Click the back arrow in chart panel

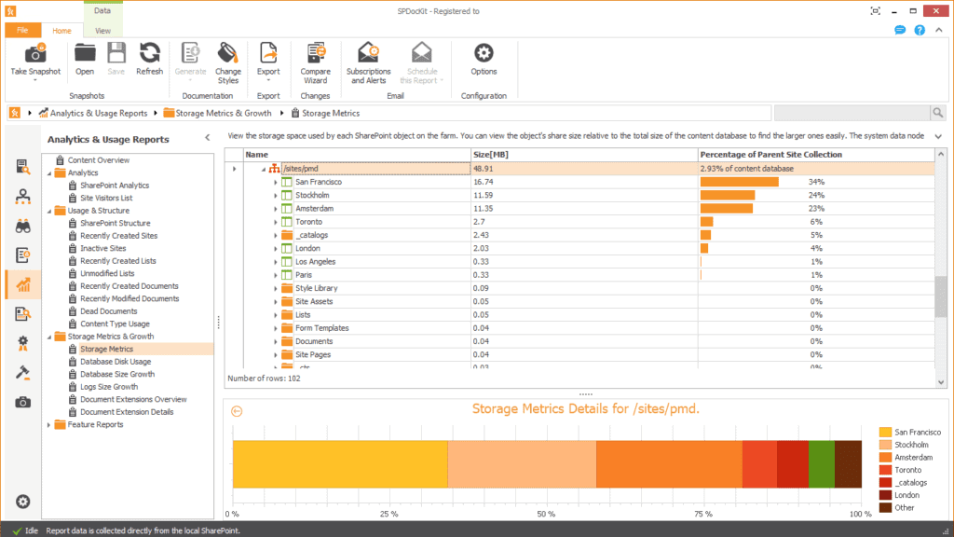pos(237,411)
